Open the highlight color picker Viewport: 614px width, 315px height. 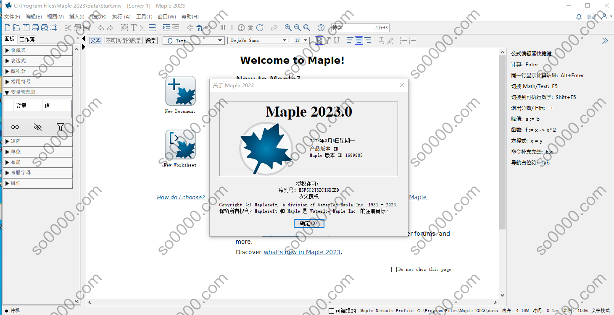click(390, 41)
